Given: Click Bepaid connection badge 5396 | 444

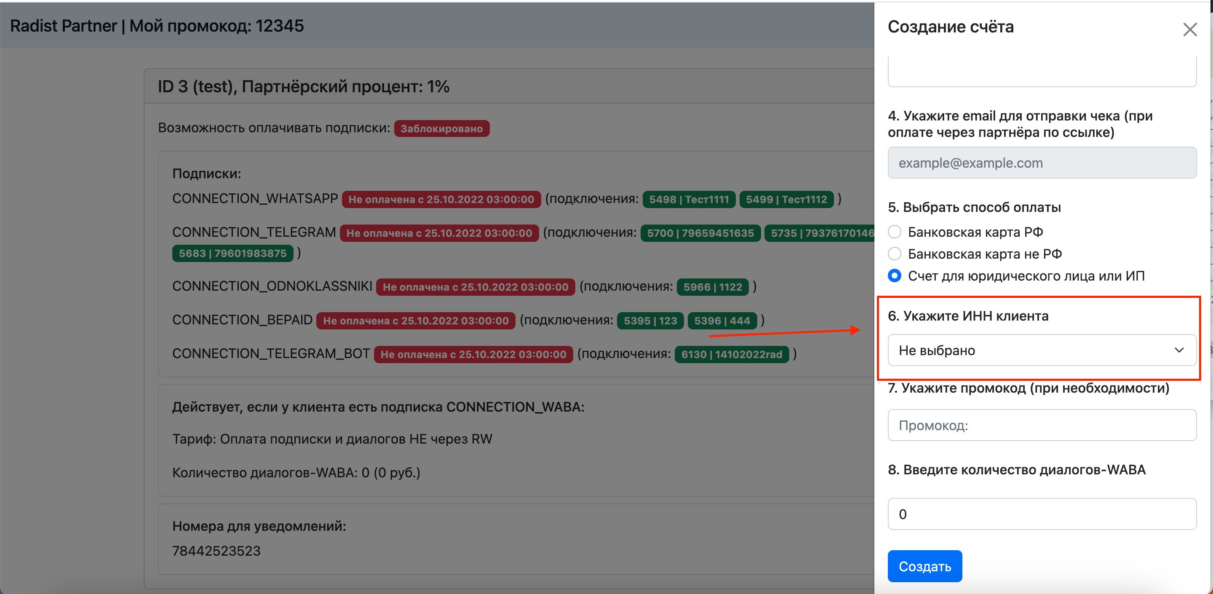Looking at the screenshot, I should point(722,321).
